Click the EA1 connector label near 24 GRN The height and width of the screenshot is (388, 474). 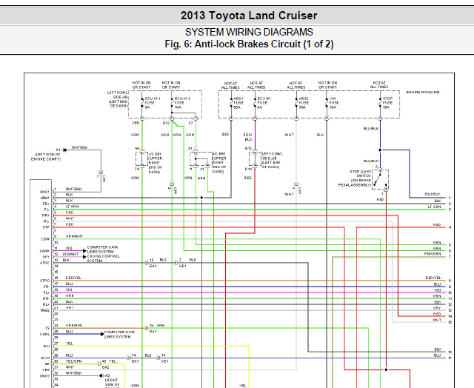point(153,332)
